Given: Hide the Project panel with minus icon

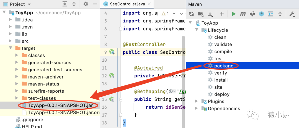Looking at the screenshot, I should 95,4.
